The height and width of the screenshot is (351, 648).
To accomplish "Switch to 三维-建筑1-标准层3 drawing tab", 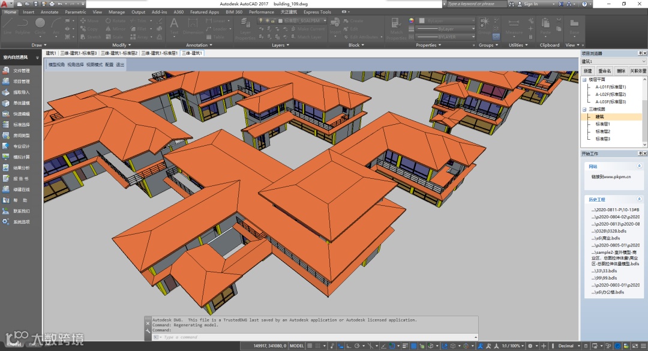I will [78, 53].
